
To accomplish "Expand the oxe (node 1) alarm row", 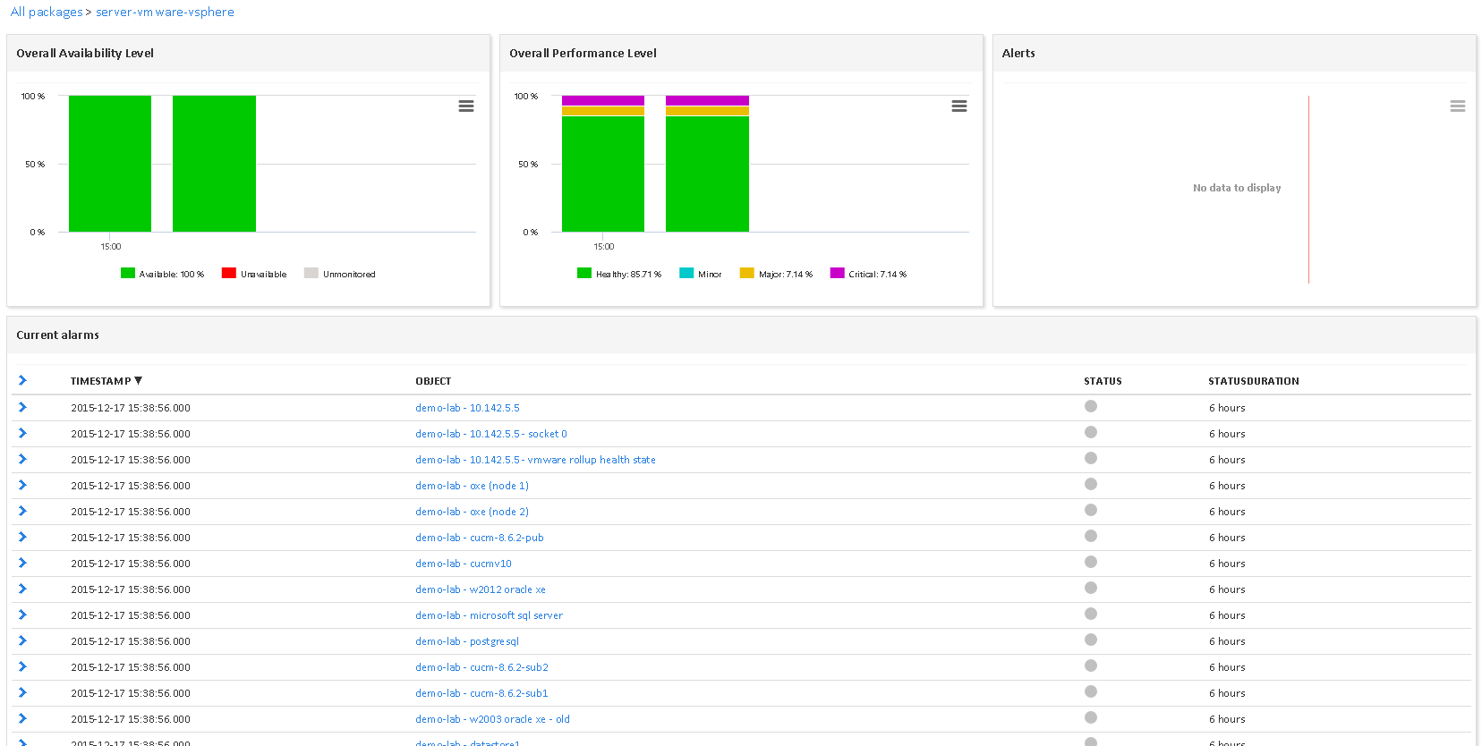I will pos(22,485).
